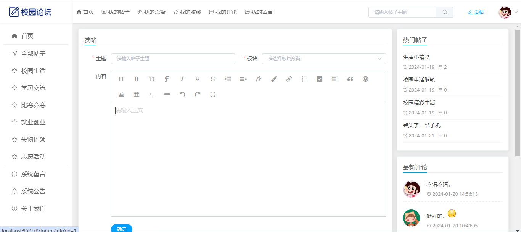
Task: Open the hot post 丢失了一部手机
Action: point(421,126)
